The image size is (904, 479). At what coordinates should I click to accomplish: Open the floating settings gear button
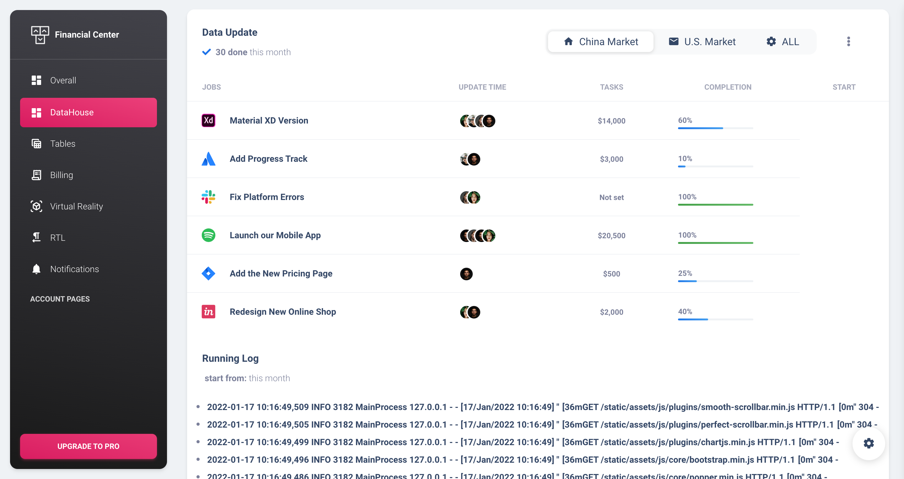point(868,443)
